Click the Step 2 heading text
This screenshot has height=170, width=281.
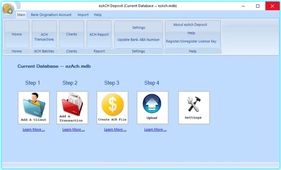click(x=70, y=83)
